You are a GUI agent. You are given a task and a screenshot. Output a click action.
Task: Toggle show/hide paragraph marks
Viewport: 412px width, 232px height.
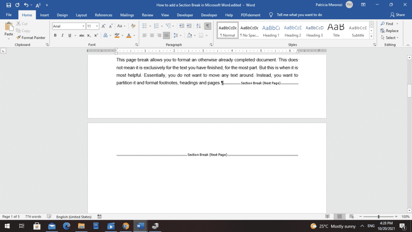point(208,26)
